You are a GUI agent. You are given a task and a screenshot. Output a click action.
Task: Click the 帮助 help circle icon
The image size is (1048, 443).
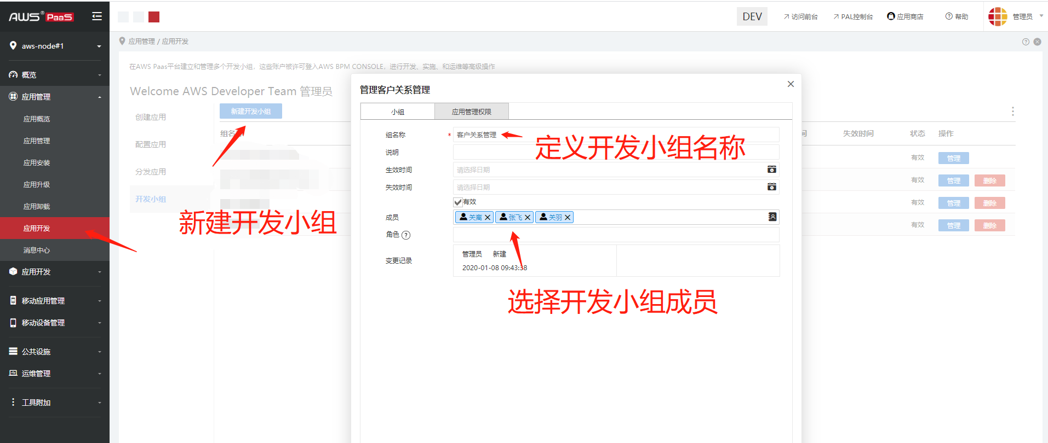[949, 16]
